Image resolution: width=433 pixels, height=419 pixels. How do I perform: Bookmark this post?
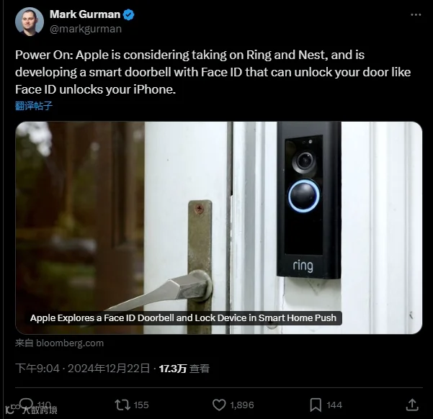[316, 405]
